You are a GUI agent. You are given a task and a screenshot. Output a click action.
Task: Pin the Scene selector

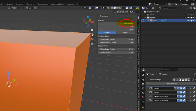click(166, 4)
